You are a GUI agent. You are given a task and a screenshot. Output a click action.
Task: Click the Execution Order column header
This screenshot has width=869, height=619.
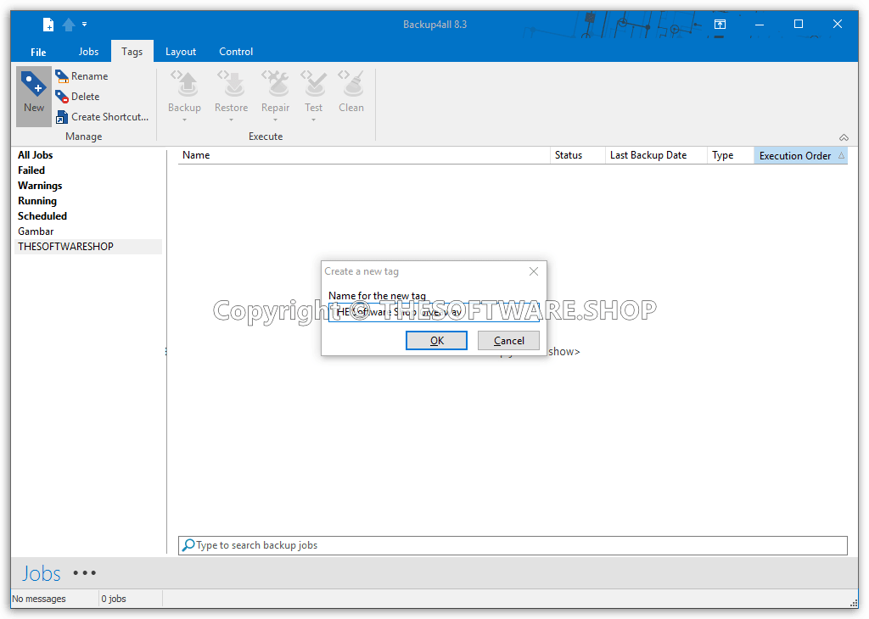(801, 155)
